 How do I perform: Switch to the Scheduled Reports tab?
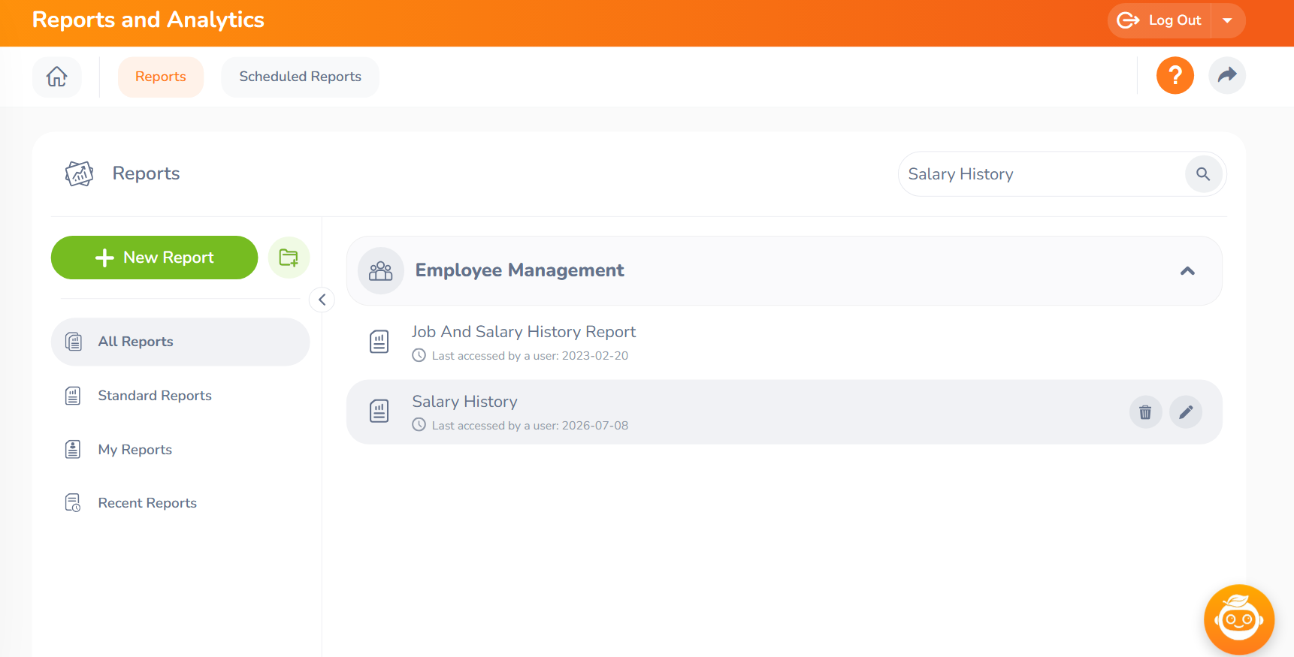pyautogui.click(x=300, y=77)
